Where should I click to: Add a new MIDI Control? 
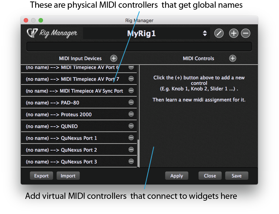pos(233,58)
